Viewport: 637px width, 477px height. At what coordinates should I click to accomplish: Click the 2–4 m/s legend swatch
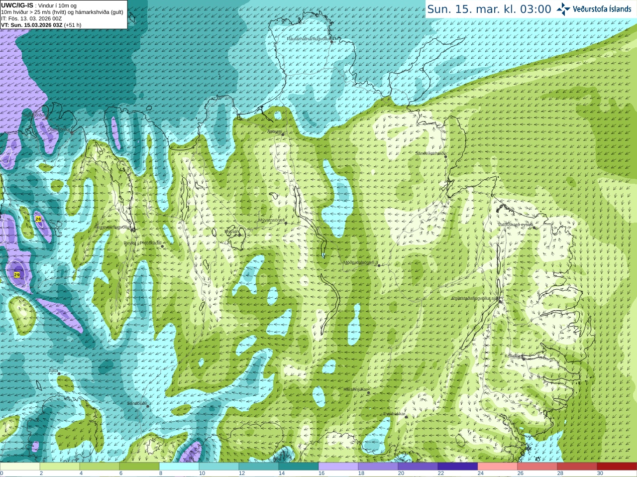pyautogui.click(x=60, y=467)
